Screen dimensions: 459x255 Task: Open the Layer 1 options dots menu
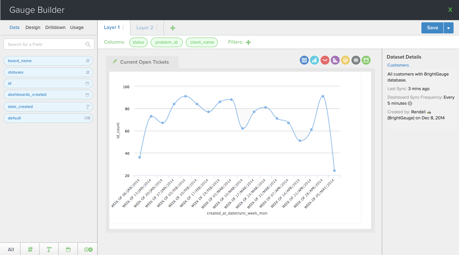(x=123, y=27)
